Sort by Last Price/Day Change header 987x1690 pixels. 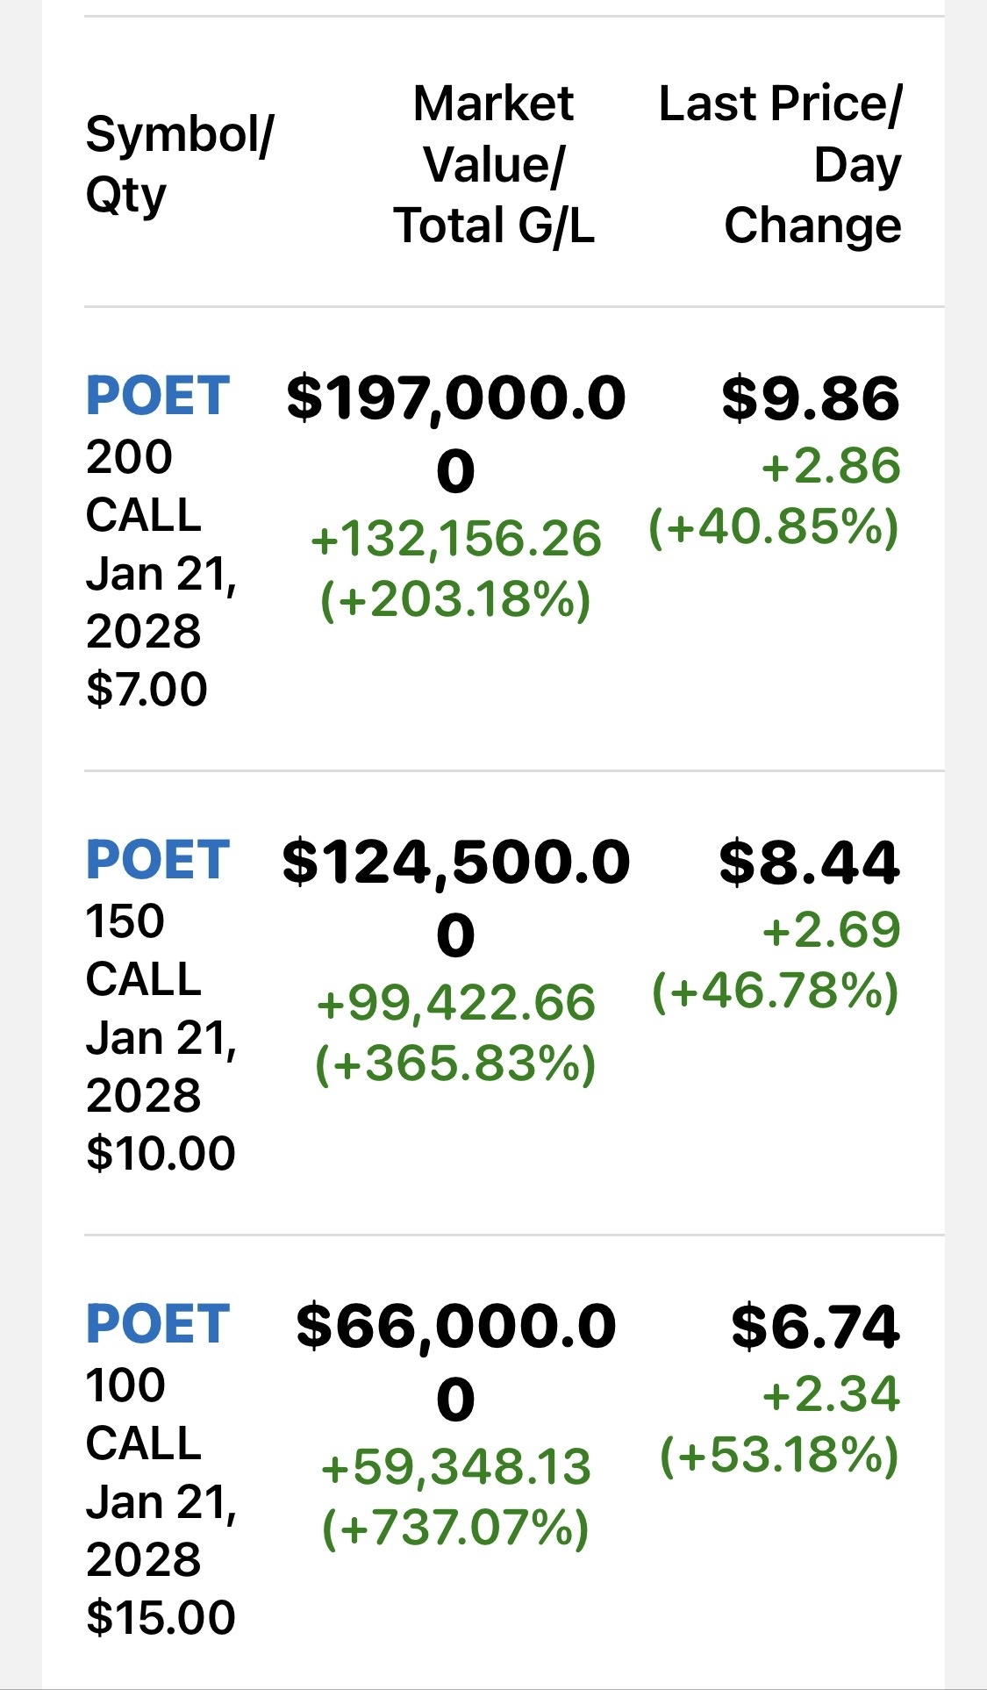780,164
